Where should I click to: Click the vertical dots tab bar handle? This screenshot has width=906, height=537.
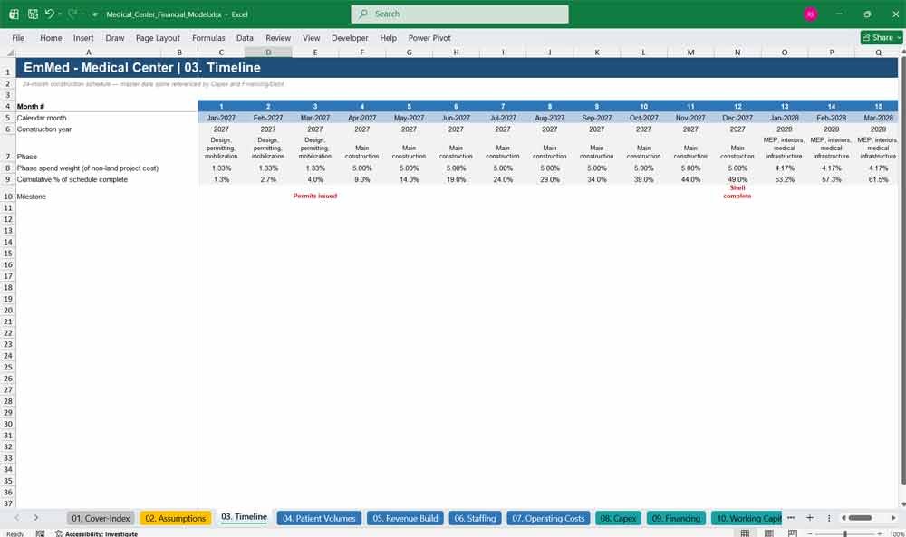[829, 518]
